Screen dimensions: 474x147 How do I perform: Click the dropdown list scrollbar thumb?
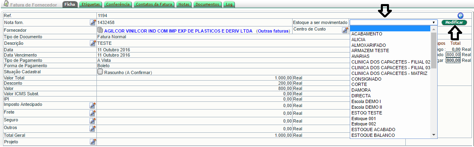coord(434,50)
